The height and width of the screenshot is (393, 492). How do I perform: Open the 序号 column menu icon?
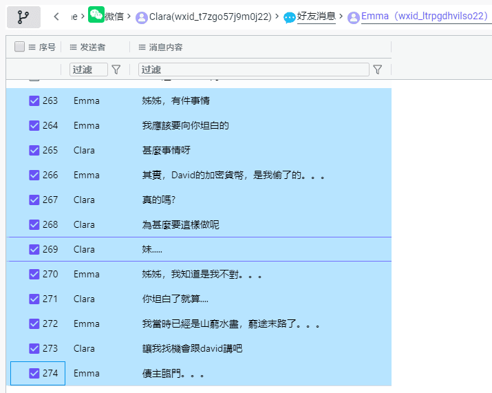click(32, 47)
